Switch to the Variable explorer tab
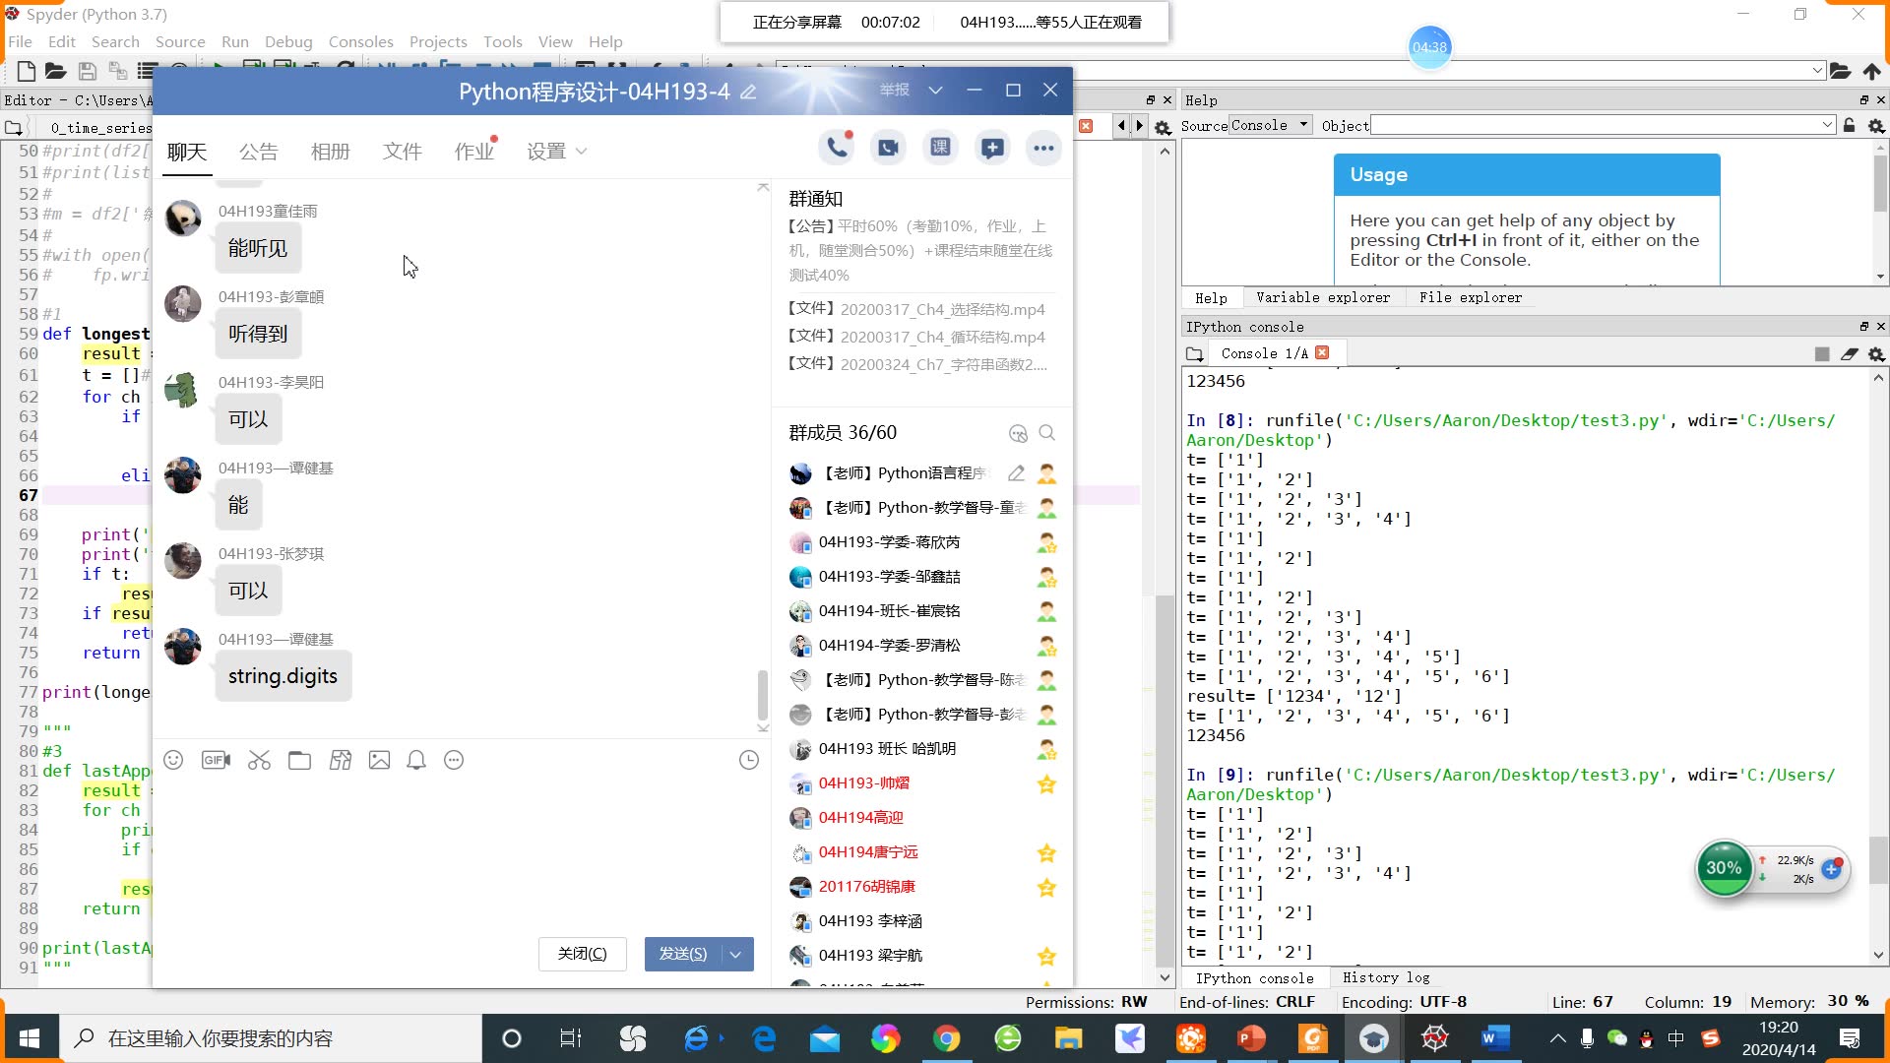This screenshot has height=1063, width=1890. [x=1323, y=297]
